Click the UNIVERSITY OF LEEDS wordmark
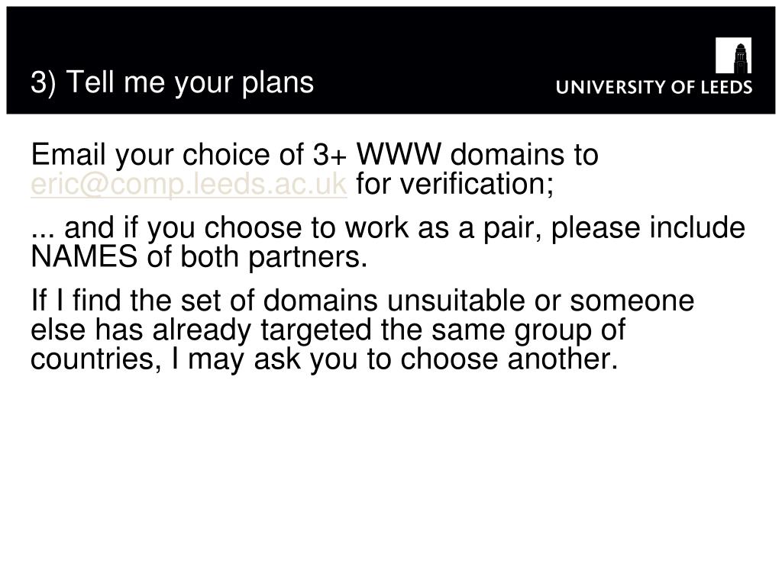 (654, 87)
